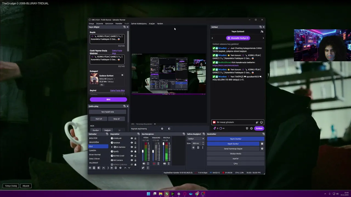The height and width of the screenshot is (197, 351).
Task: Add a new scene with plus icon in Sahneler
Action: (90, 168)
